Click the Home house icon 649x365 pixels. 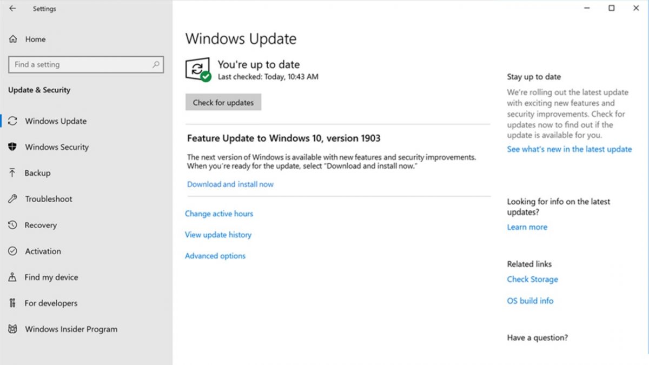point(13,39)
